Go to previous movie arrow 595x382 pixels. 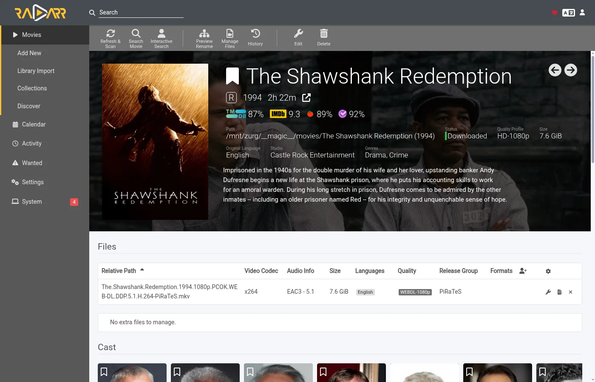555,70
